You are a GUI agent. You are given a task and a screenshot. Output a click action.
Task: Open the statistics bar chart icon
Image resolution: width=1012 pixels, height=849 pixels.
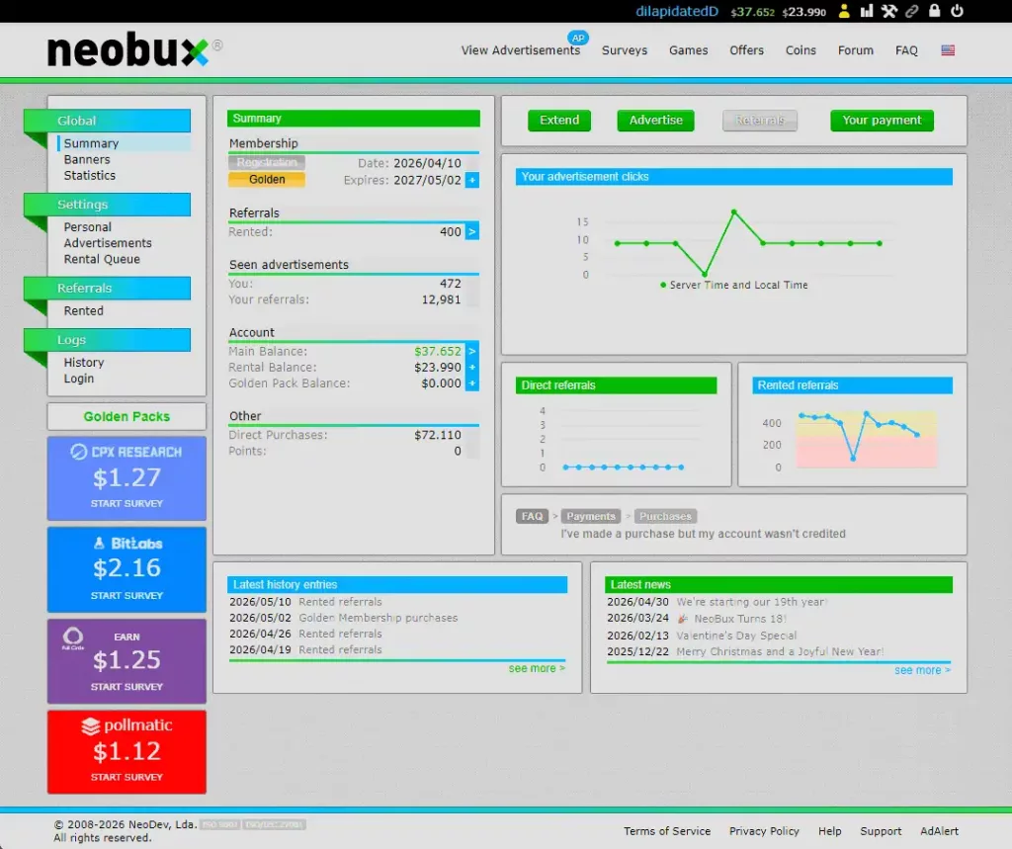pos(866,11)
